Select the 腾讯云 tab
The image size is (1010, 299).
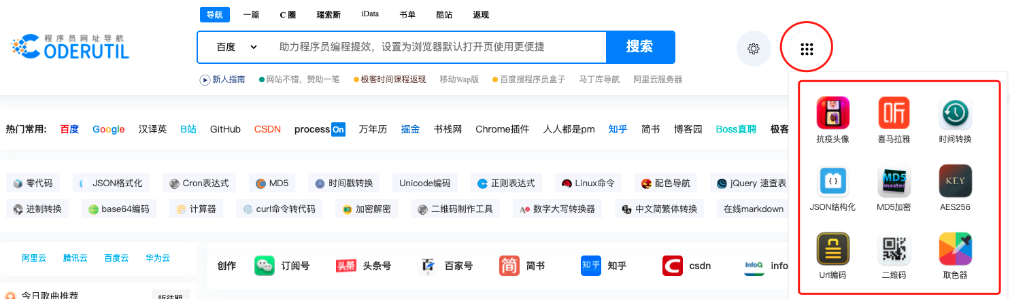pos(75,258)
